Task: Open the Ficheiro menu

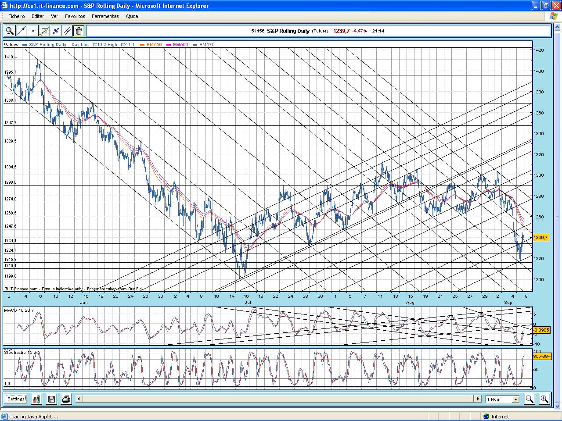Action: pyautogui.click(x=17, y=16)
